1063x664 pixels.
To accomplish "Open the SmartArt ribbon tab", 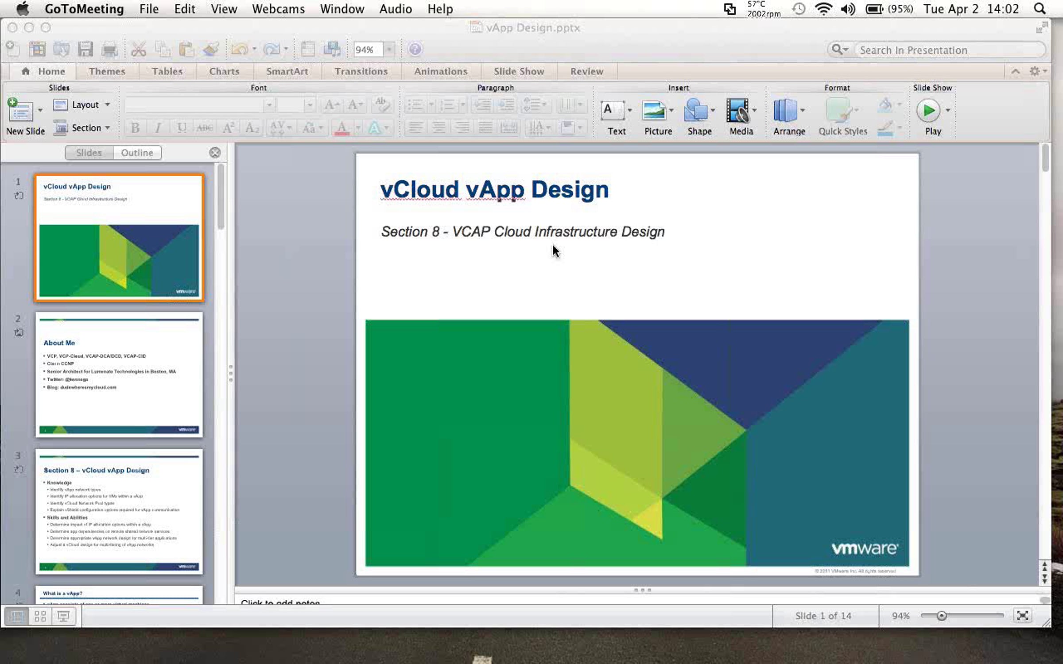I will tap(287, 71).
